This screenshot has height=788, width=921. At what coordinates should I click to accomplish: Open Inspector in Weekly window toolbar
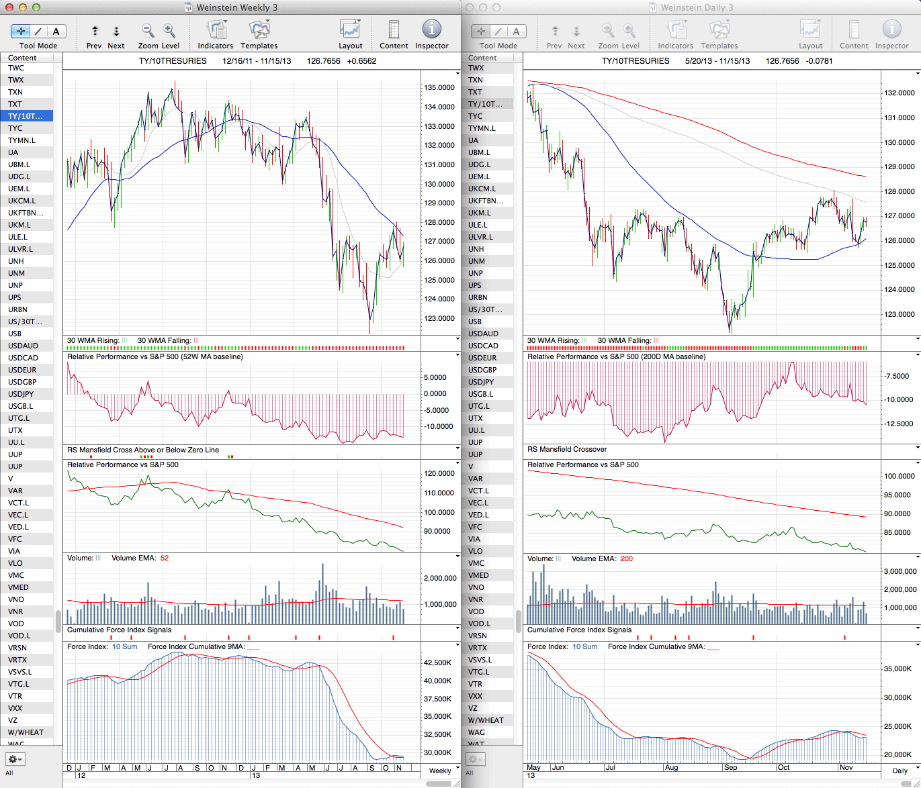(431, 31)
